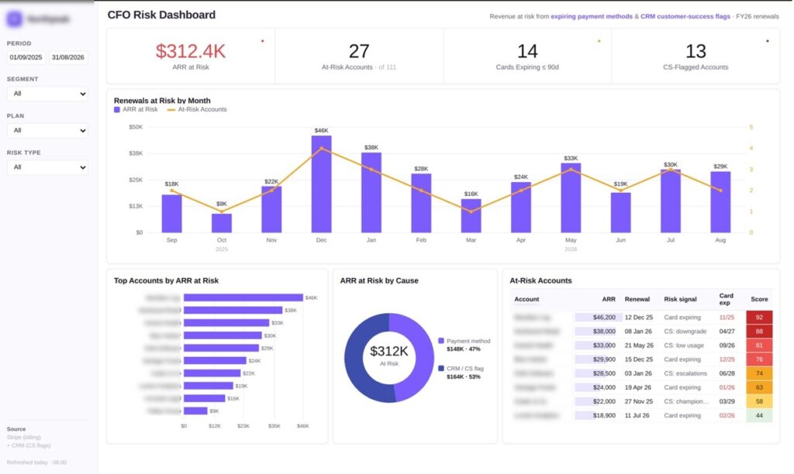Screen dimensions: 794x474
Task: Click the Nov bar labeled $22K
Action: click(x=271, y=209)
